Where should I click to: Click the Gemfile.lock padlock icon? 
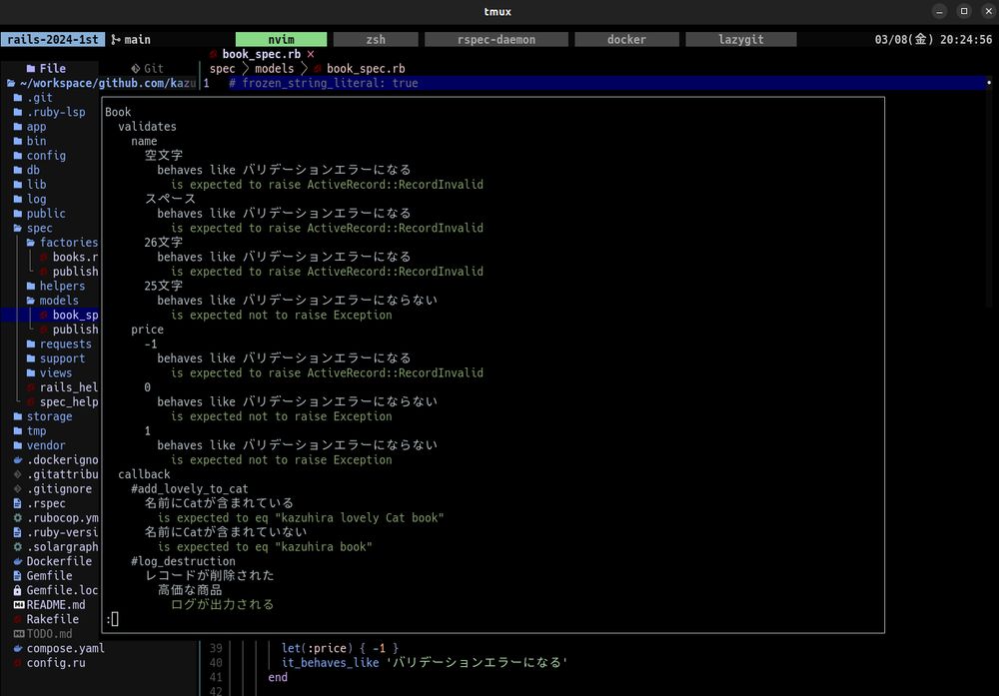[18, 591]
